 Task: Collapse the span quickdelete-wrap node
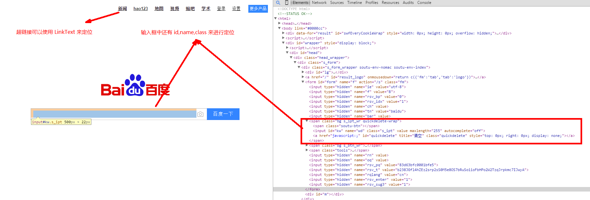[x=307, y=121]
